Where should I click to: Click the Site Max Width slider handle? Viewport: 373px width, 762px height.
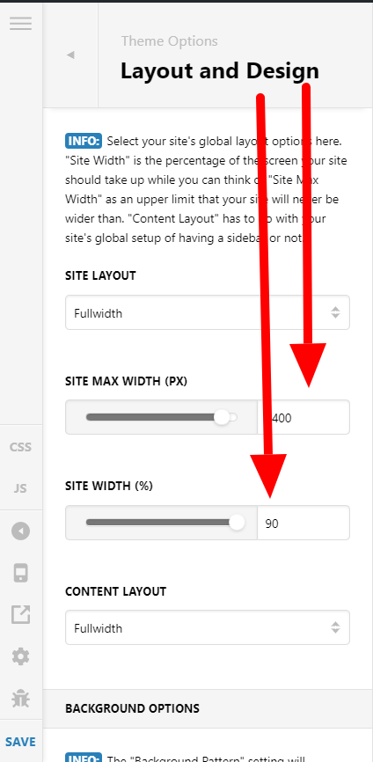pyautogui.click(x=222, y=417)
